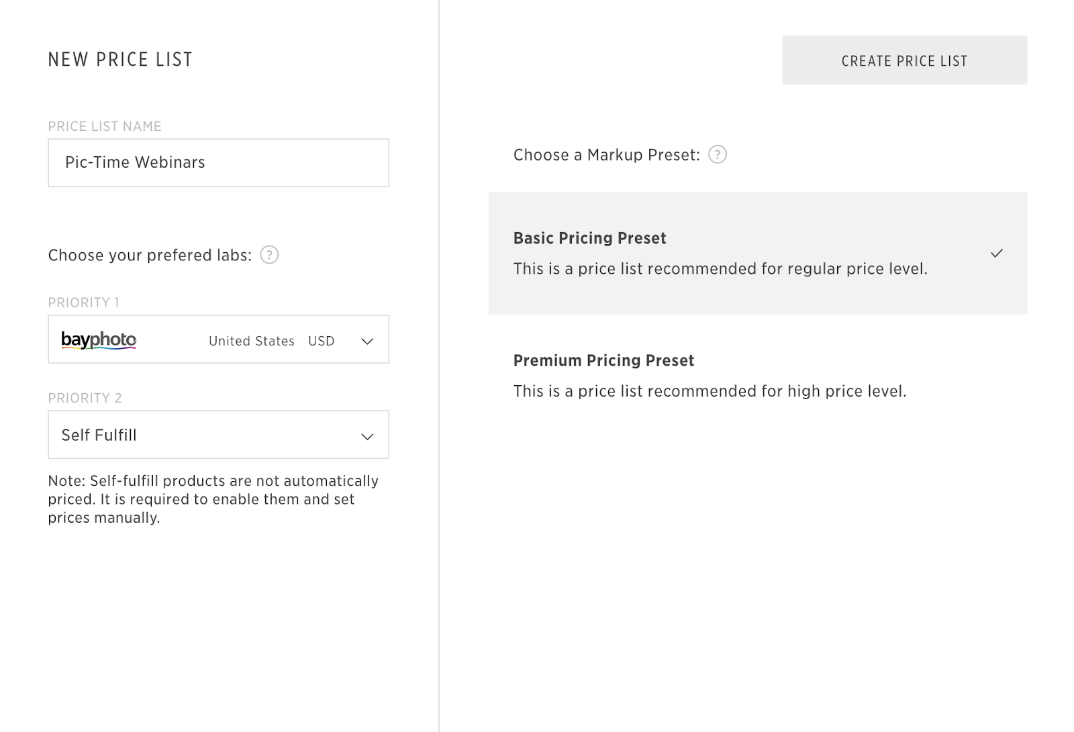Expand Priority 1 lab chevron arrow
The image size is (1074, 732).
pos(367,341)
